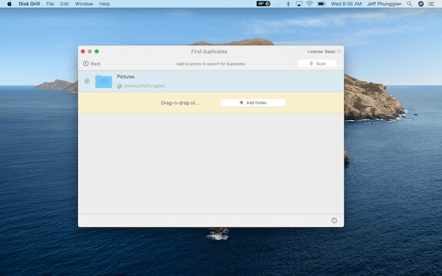Click the Add folder button
Screen dimensions: 442x276
point(252,103)
